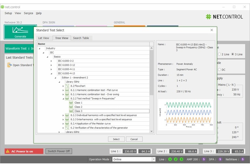This screenshot has height=167, width=250.
Task: Click the AC Power warning triangle icon
Action: 8,151
